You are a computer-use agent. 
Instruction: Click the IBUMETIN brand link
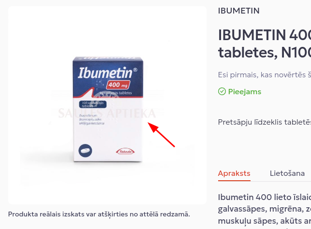click(238, 11)
